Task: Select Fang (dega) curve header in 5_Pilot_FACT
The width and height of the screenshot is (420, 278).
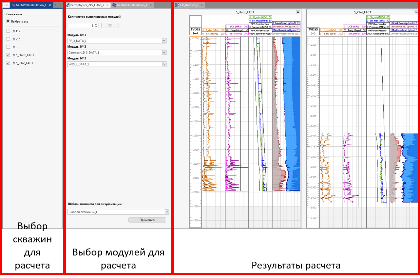Action: tap(354, 30)
